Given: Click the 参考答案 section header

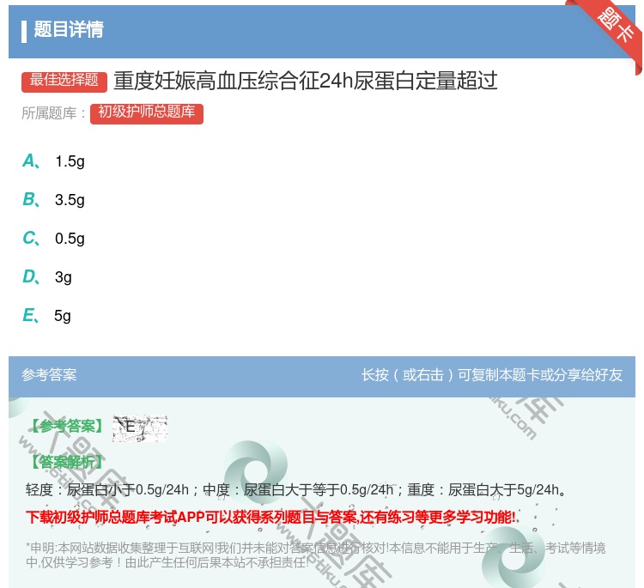Looking at the screenshot, I should [x=49, y=374].
